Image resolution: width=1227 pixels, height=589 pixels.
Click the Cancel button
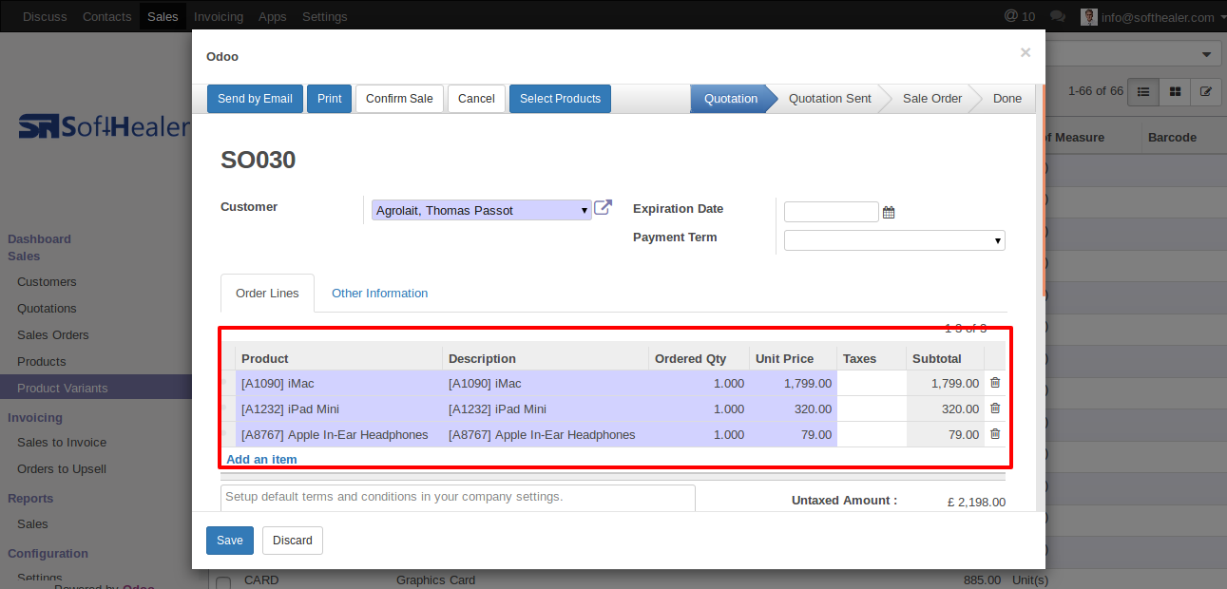[476, 99]
